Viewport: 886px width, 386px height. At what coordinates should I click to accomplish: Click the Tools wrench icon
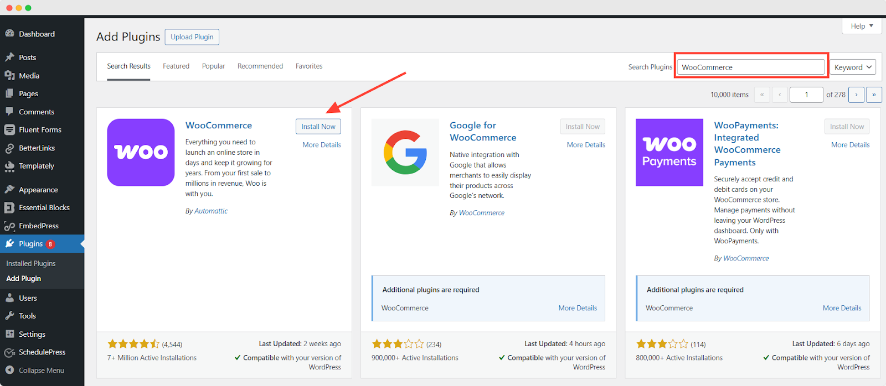(x=9, y=316)
